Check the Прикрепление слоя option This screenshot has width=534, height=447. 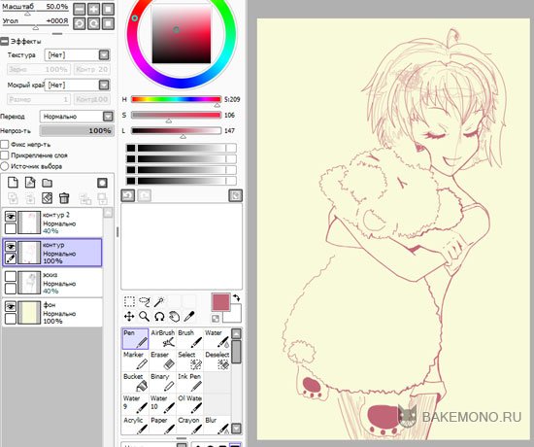coord(5,155)
